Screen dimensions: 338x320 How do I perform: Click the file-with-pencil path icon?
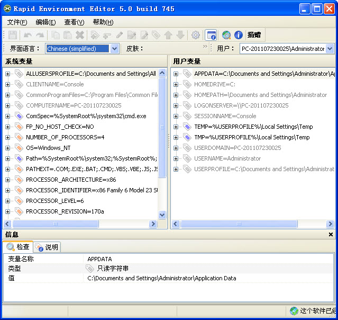pyautogui.click(x=144, y=35)
